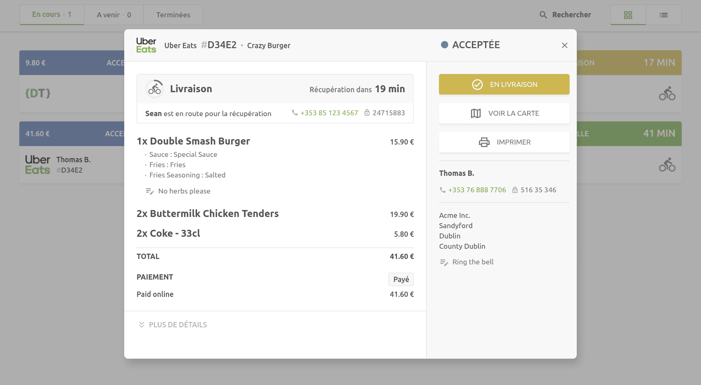Click the delivery scooter icon next to Livraison
Viewport: 701px width, 385px height.
coord(154,89)
